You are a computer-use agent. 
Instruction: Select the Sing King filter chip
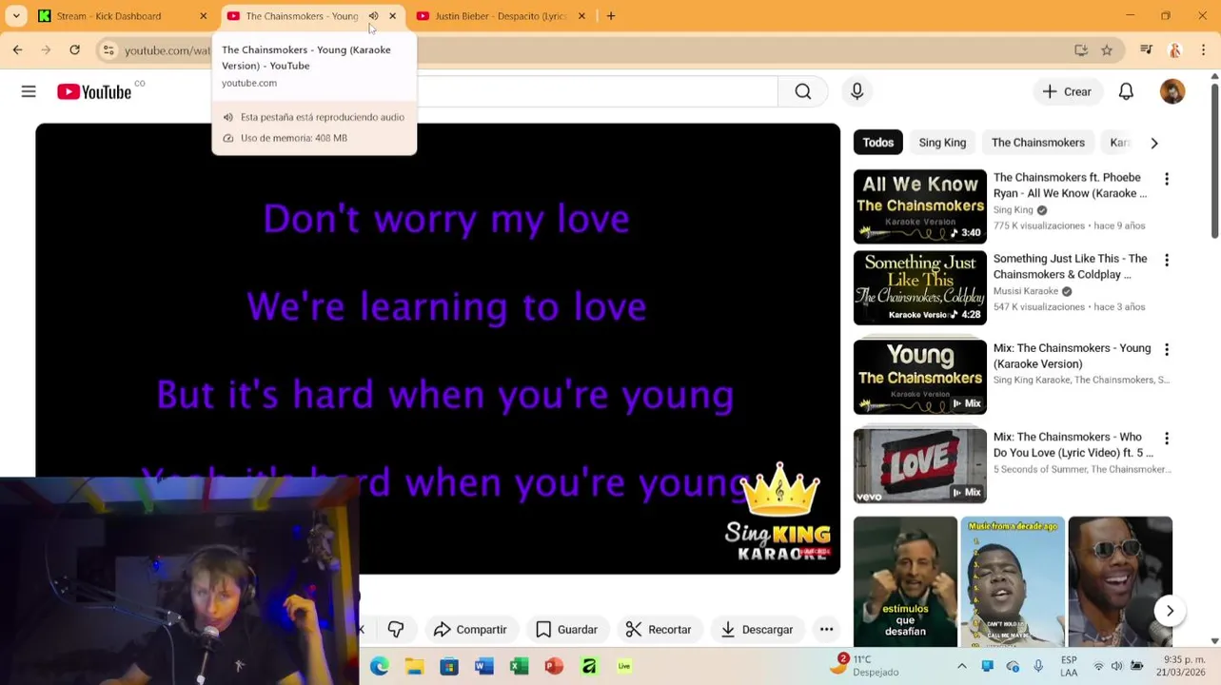pos(942,143)
